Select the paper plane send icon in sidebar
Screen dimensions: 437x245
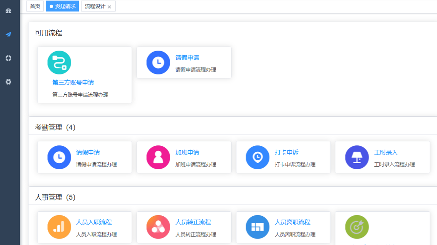(8, 34)
